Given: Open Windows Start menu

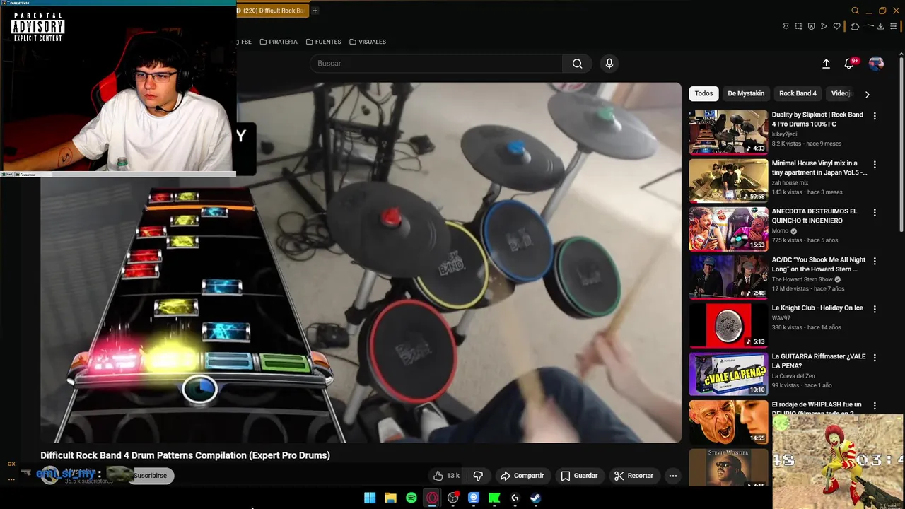Looking at the screenshot, I should tap(370, 498).
